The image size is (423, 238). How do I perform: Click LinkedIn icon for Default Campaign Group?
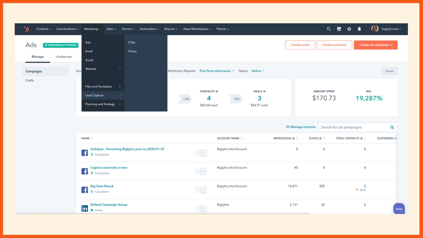click(x=85, y=208)
